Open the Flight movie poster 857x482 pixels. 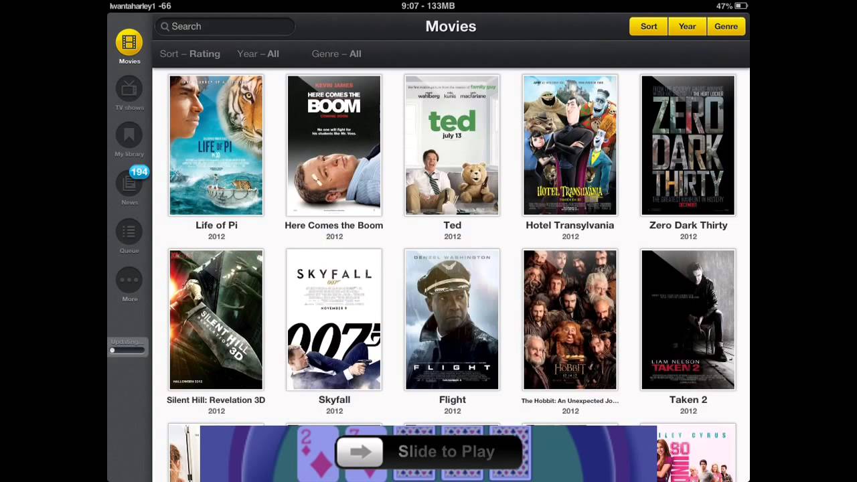coord(452,319)
